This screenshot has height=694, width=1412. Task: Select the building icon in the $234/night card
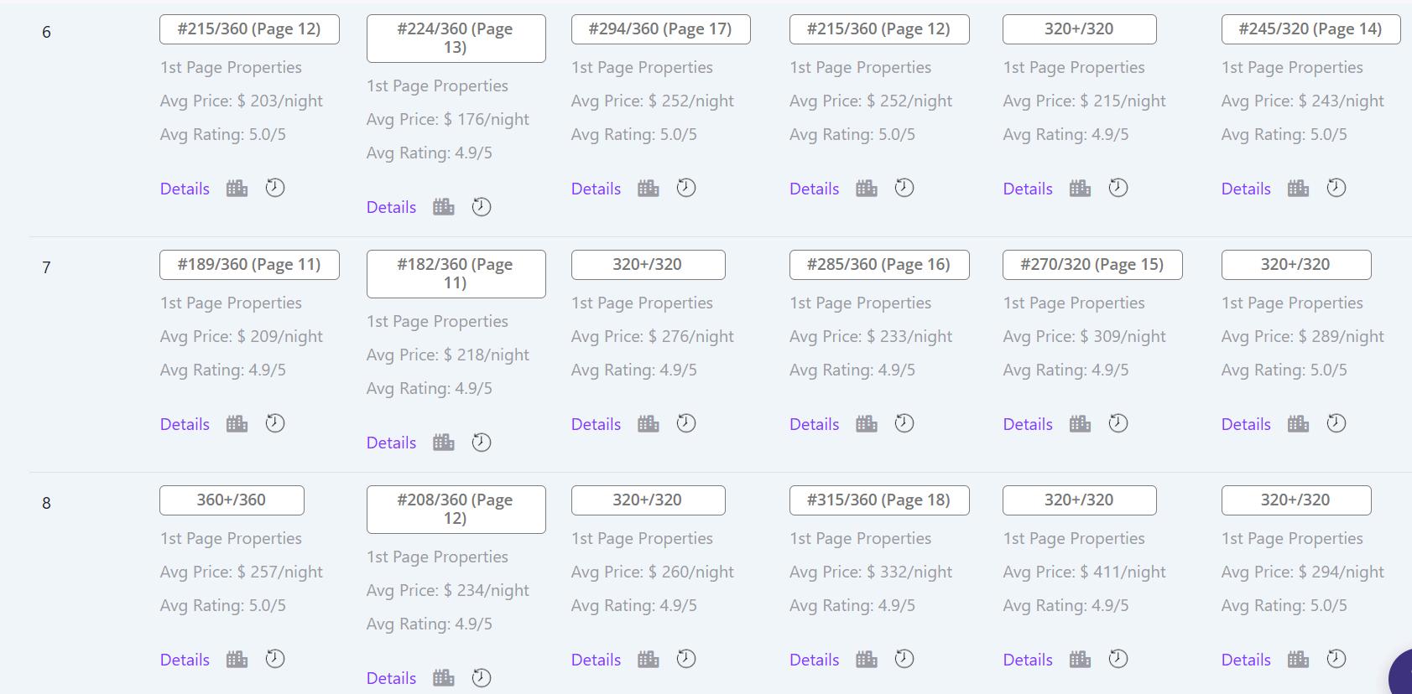coord(444,678)
